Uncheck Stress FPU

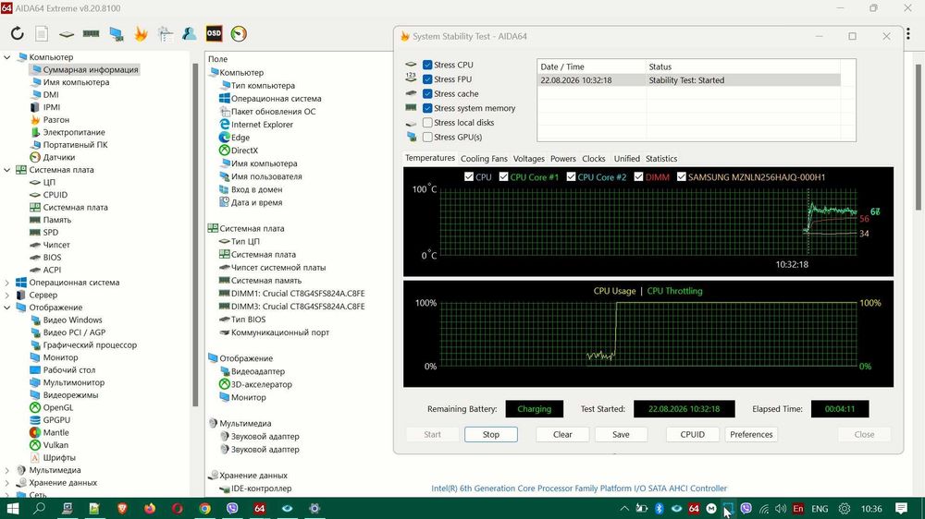click(427, 78)
